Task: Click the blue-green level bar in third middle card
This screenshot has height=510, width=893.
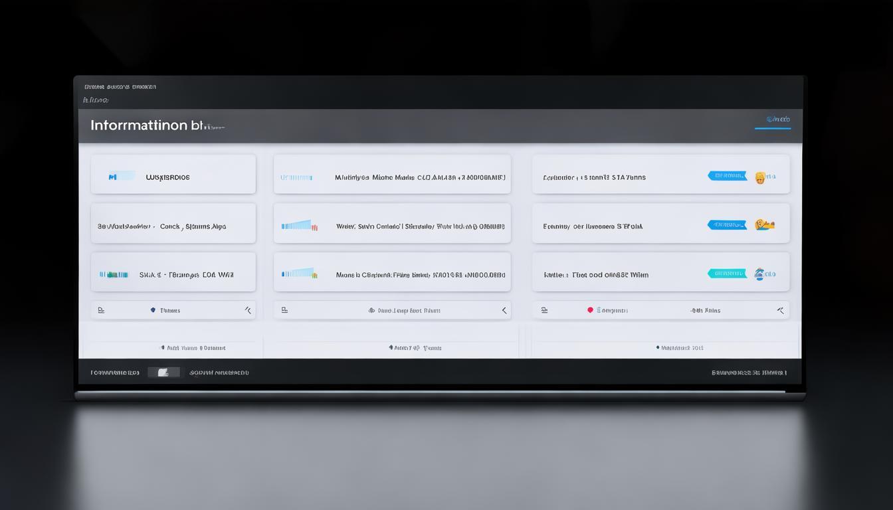Action: (299, 274)
